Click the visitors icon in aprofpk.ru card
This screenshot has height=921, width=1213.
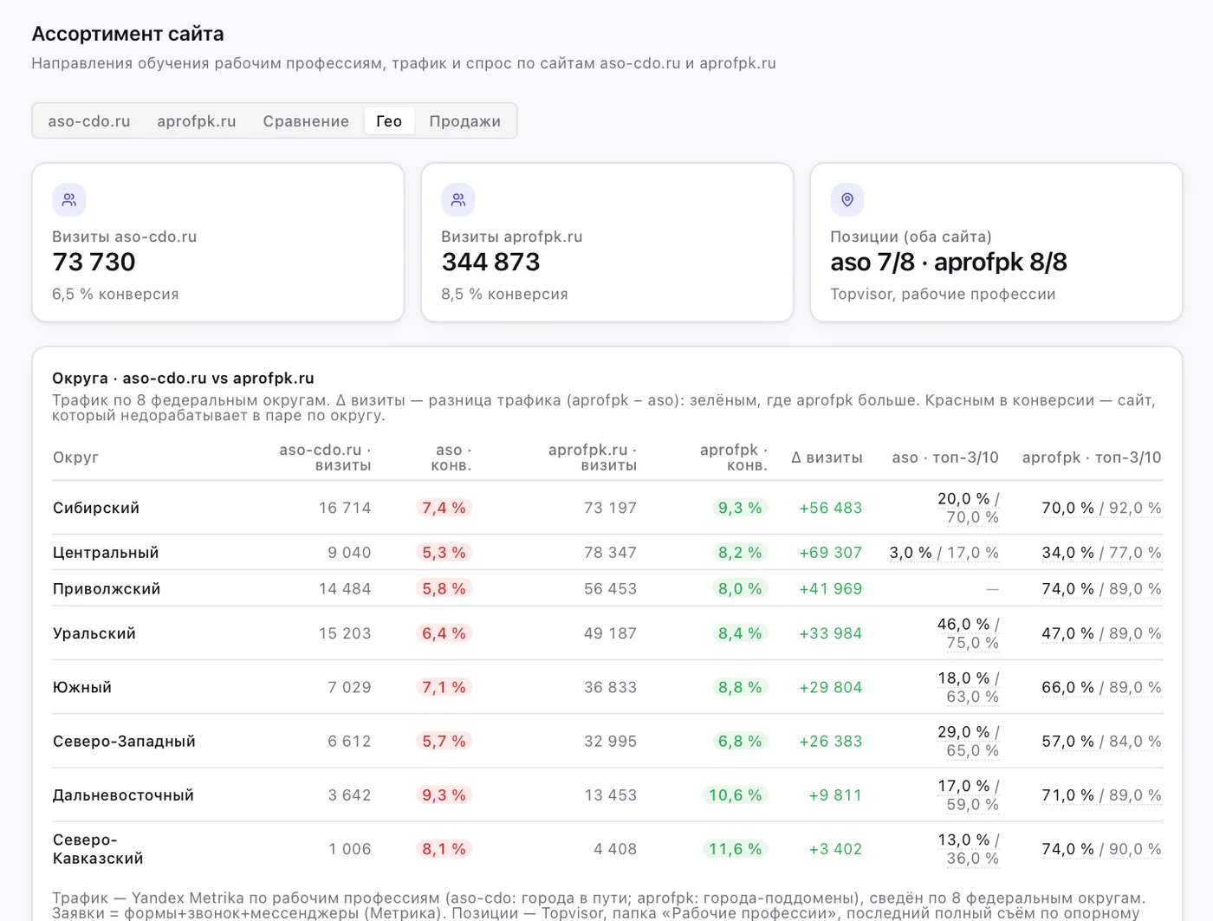coord(458,200)
